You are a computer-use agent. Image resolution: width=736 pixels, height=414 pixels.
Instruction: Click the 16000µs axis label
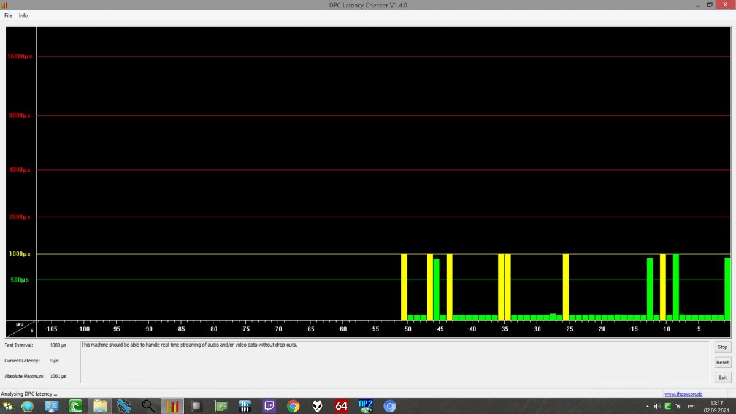(x=19, y=56)
